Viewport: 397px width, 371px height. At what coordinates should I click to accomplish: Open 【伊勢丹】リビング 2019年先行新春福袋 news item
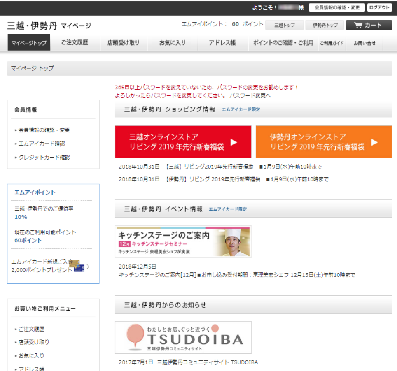(x=224, y=179)
